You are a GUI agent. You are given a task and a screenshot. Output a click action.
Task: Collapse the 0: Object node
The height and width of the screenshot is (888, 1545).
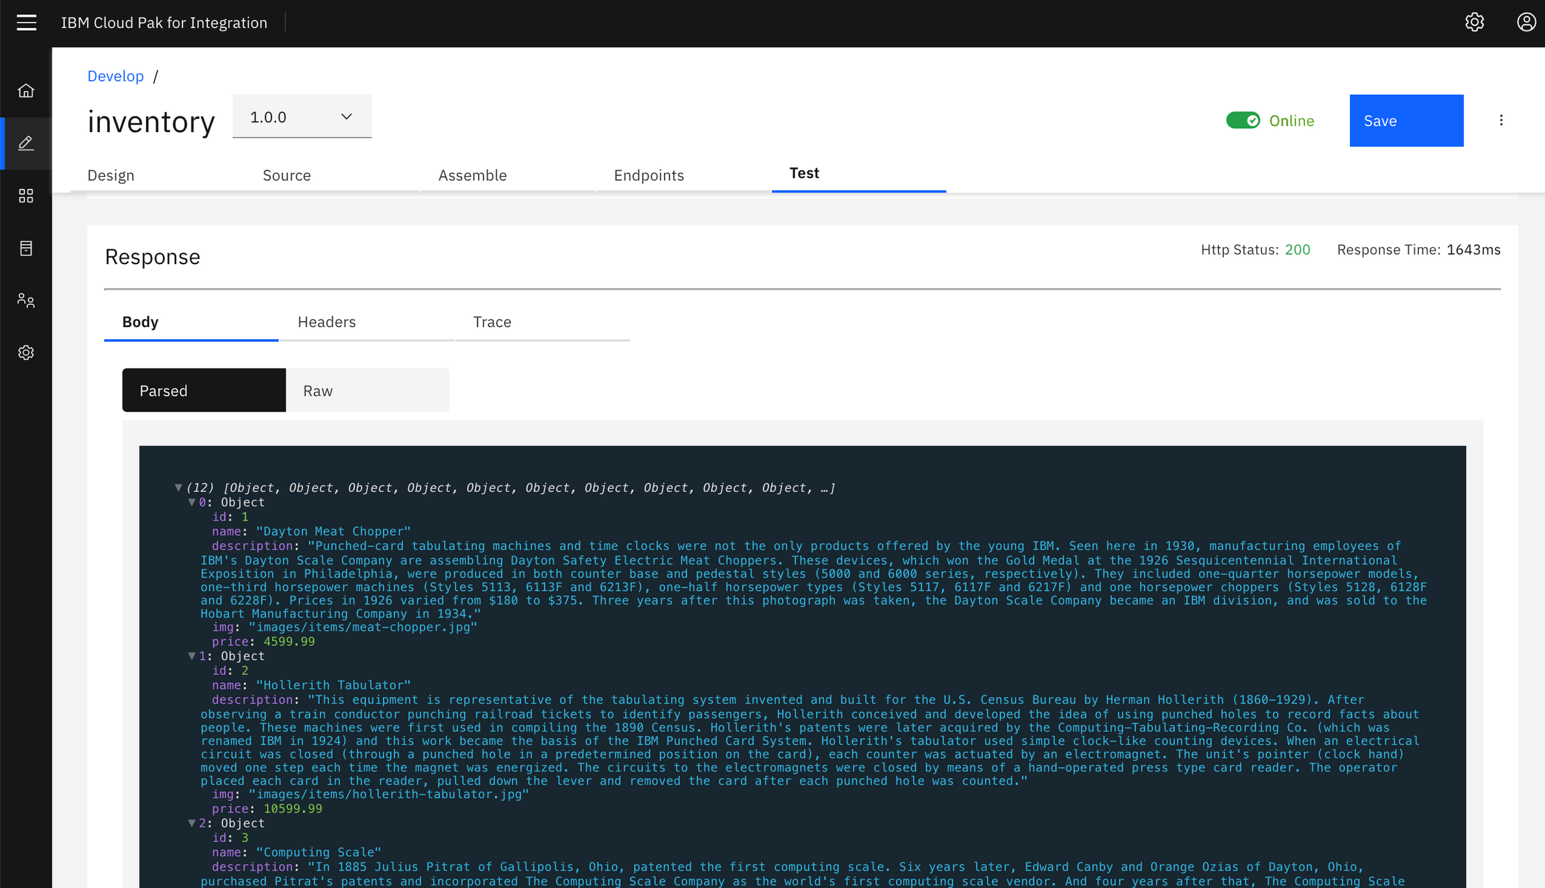click(192, 502)
